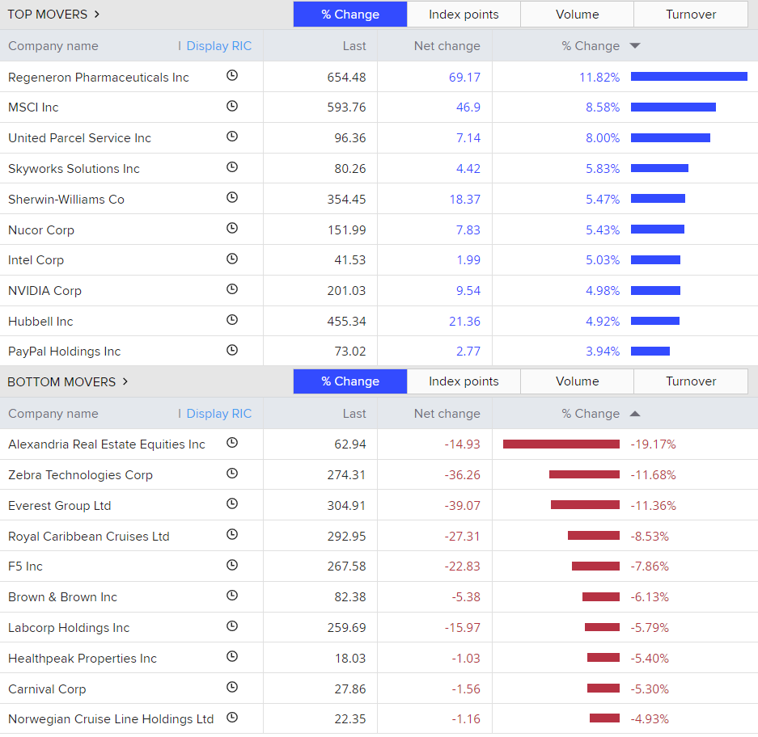Click the clock icon next to NVIDIA Corp
758x737 pixels.
click(x=232, y=290)
